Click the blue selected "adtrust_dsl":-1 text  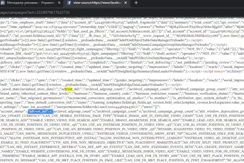[x=41, y=111]
